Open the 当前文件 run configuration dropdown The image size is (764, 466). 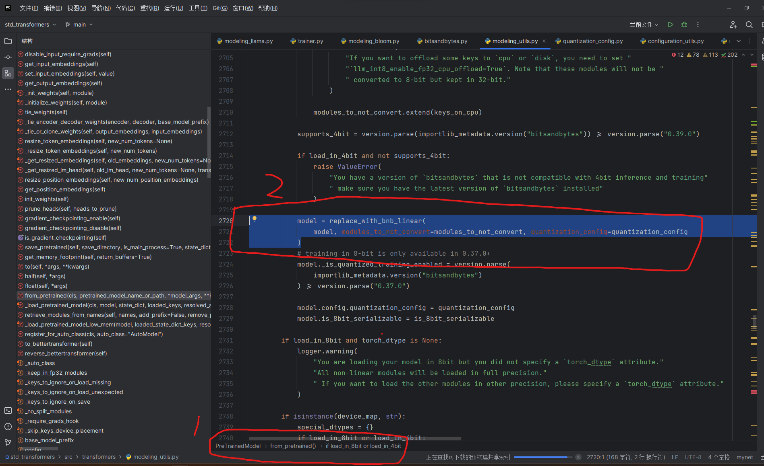click(644, 25)
